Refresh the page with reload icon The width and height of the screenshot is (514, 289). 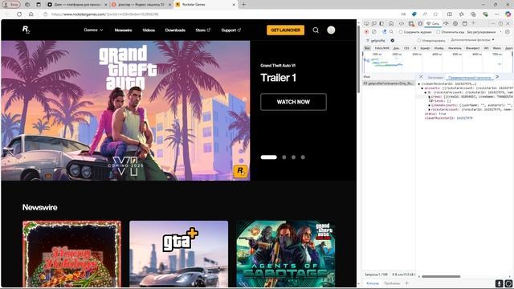[x=19, y=14]
